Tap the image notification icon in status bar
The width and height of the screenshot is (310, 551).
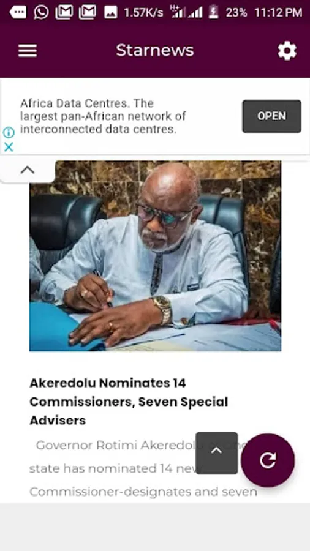tap(110, 12)
